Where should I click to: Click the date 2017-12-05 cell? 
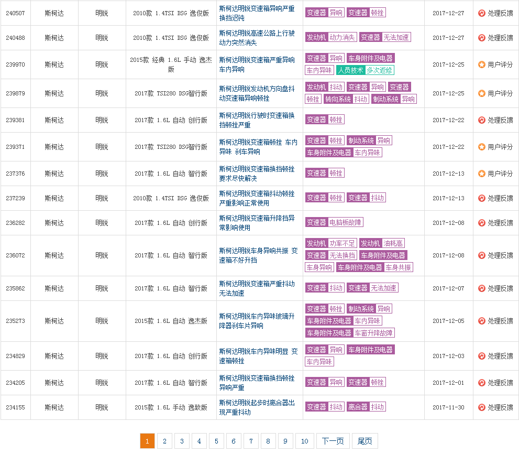[x=448, y=321]
